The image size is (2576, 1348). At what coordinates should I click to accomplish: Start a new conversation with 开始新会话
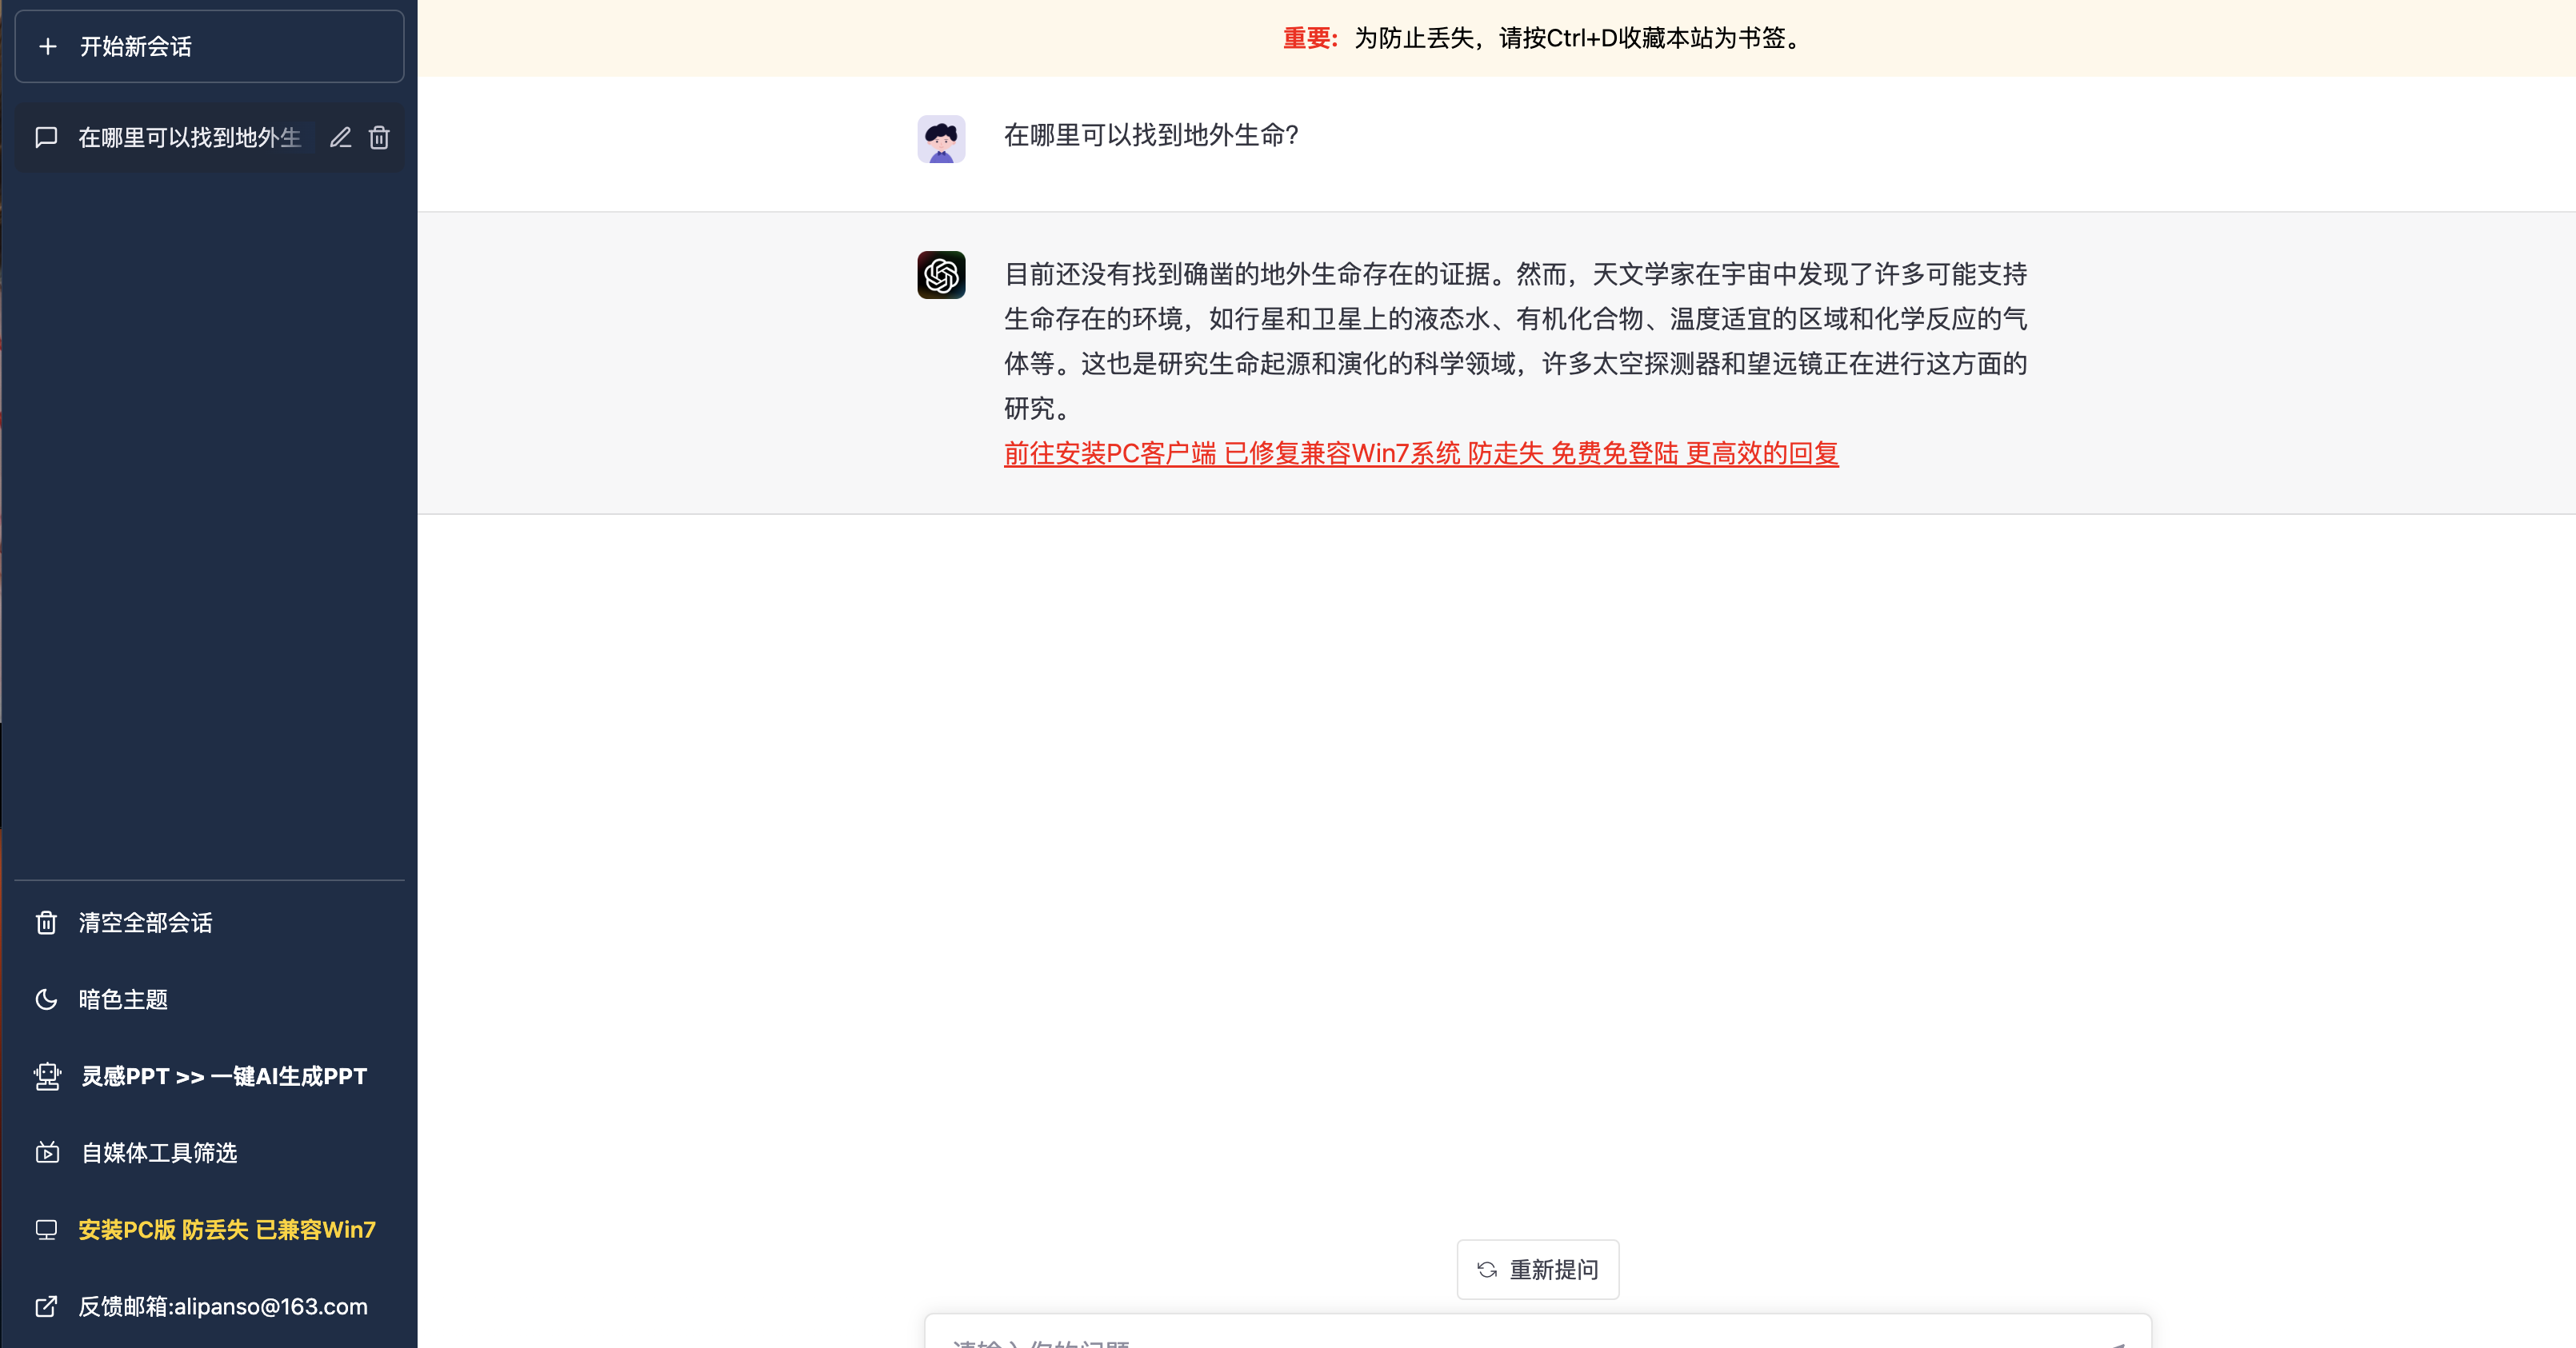click(135, 46)
